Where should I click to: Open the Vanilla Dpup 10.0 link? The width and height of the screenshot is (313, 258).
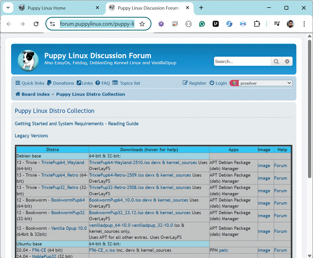pos(69,228)
